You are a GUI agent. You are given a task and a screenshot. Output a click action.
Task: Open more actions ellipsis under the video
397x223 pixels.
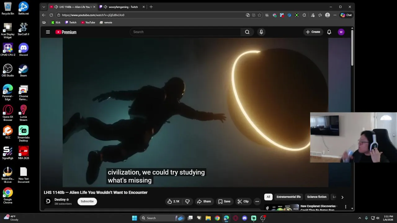tap(257, 201)
